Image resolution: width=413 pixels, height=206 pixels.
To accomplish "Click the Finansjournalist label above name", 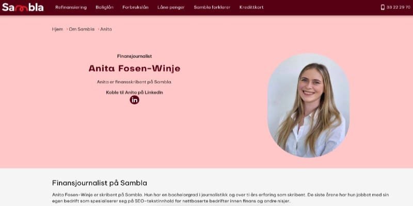I will [x=134, y=56].
